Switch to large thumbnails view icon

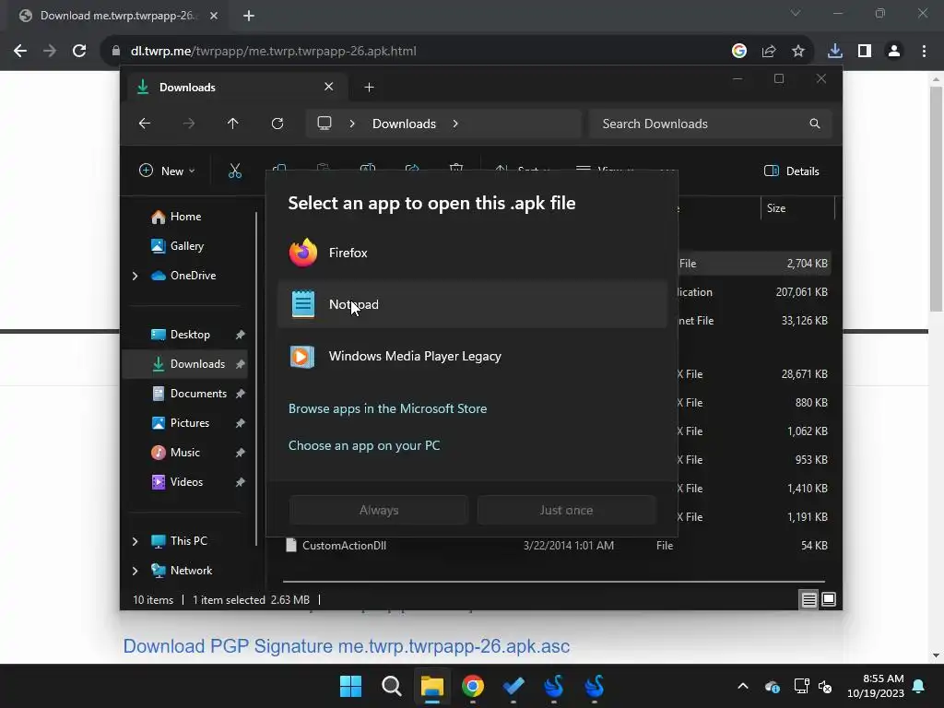(829, 599)
